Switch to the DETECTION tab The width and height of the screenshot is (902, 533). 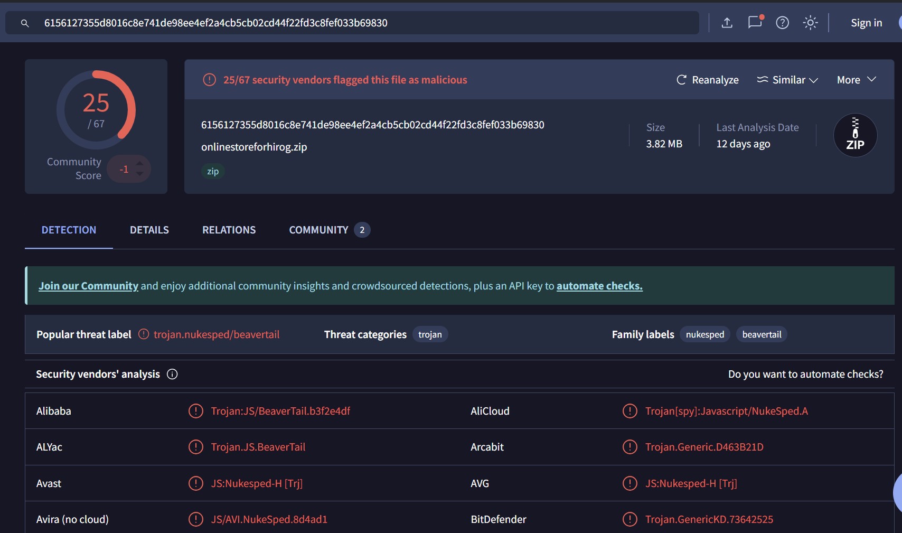(69, 230)
